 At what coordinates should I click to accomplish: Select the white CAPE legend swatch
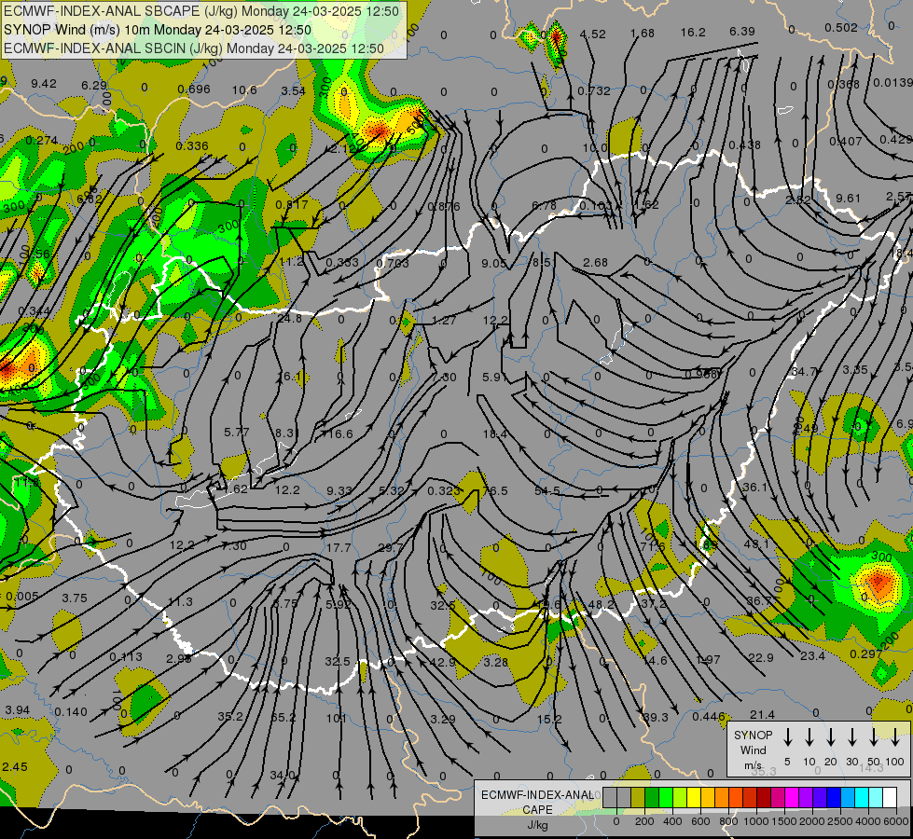889,797
